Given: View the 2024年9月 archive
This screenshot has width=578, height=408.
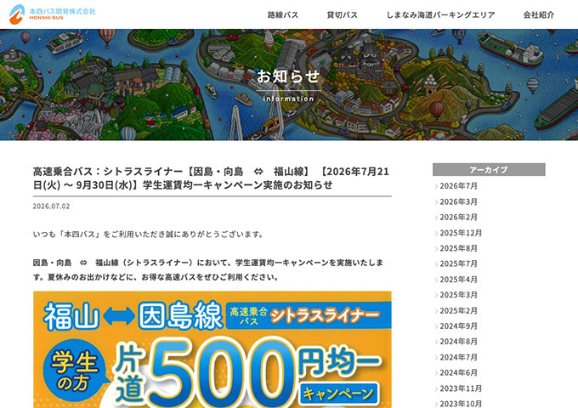Looking at the screenshot, I should (x=458, y=326).
